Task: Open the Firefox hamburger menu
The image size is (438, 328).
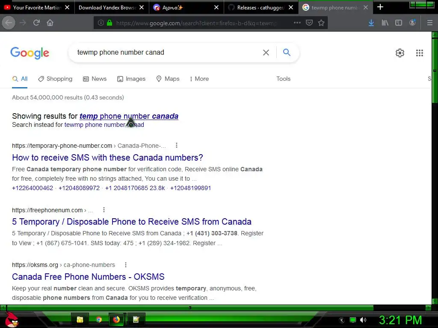Action: click(x=430, y=23)
